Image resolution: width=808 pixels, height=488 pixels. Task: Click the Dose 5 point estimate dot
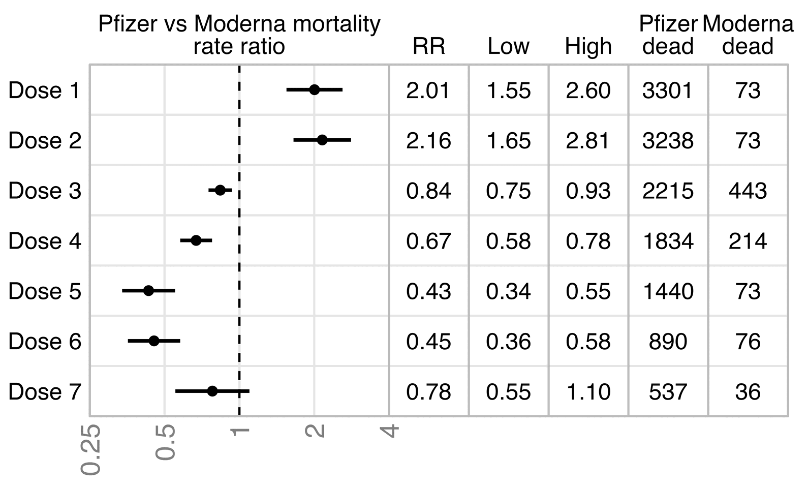click(x=148, y=291)
